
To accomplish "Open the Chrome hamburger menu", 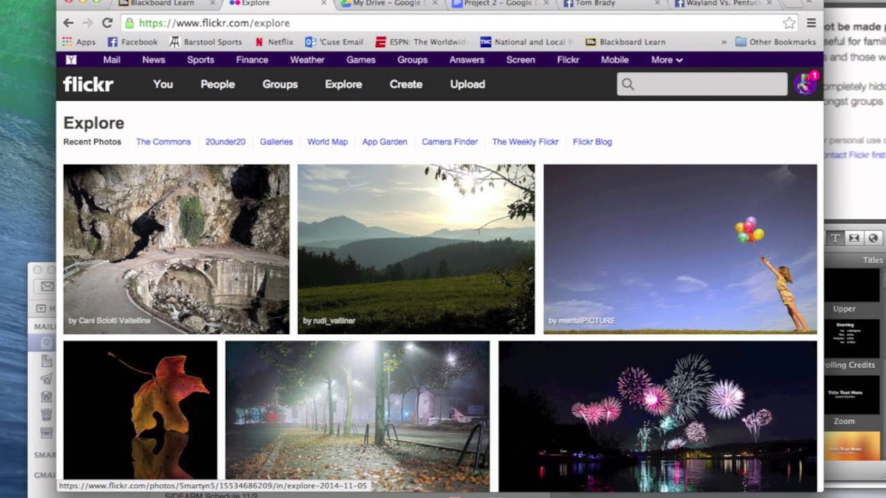I will coord(811,23).
